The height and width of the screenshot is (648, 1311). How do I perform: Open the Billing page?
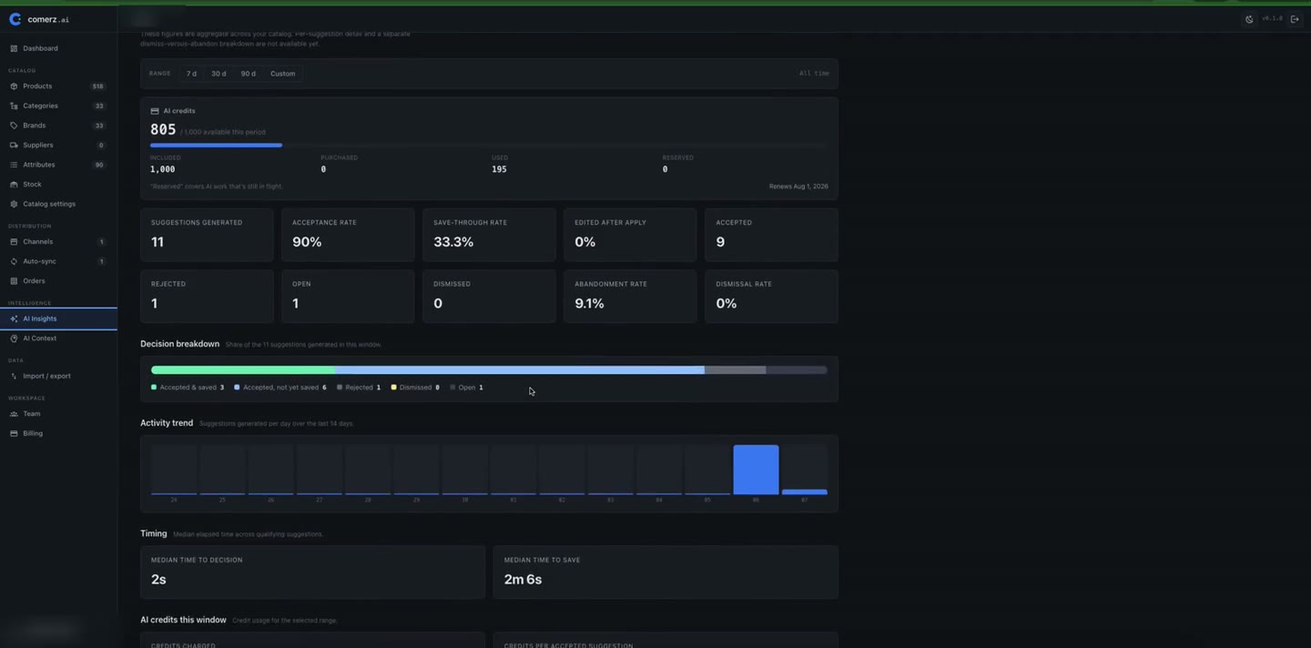[x=58, y=433]
